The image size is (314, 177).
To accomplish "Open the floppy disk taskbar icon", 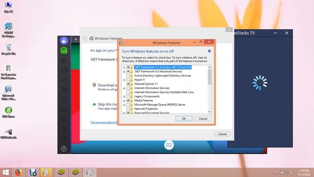I will [33, 173].
